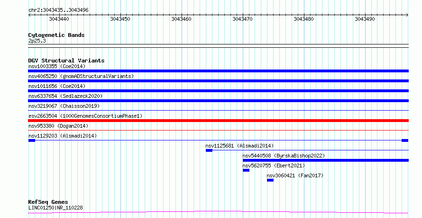The image size is (422, 218).
Task: Click left blue block of nsv1129203
Action: (32, 140)
